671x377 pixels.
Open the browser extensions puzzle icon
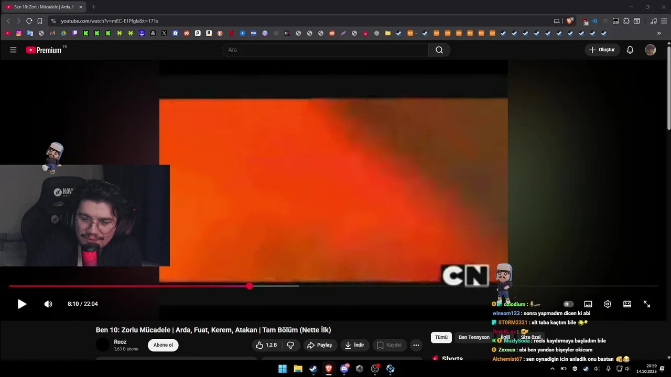626,21
